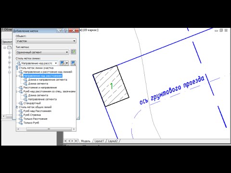Click the pick style from drawing icon

(73, 63)
